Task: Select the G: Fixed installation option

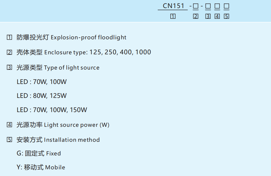Action: tap(39, 154)
